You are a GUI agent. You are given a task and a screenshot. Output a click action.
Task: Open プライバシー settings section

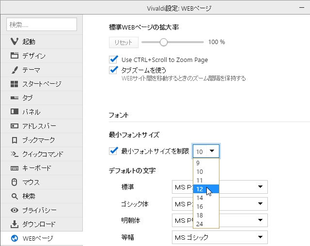tap(42, 210)
